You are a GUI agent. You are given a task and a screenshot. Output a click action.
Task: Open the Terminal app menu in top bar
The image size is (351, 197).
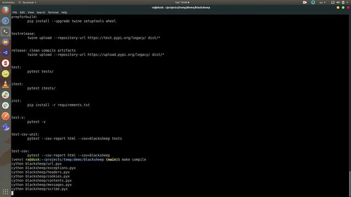27,2
